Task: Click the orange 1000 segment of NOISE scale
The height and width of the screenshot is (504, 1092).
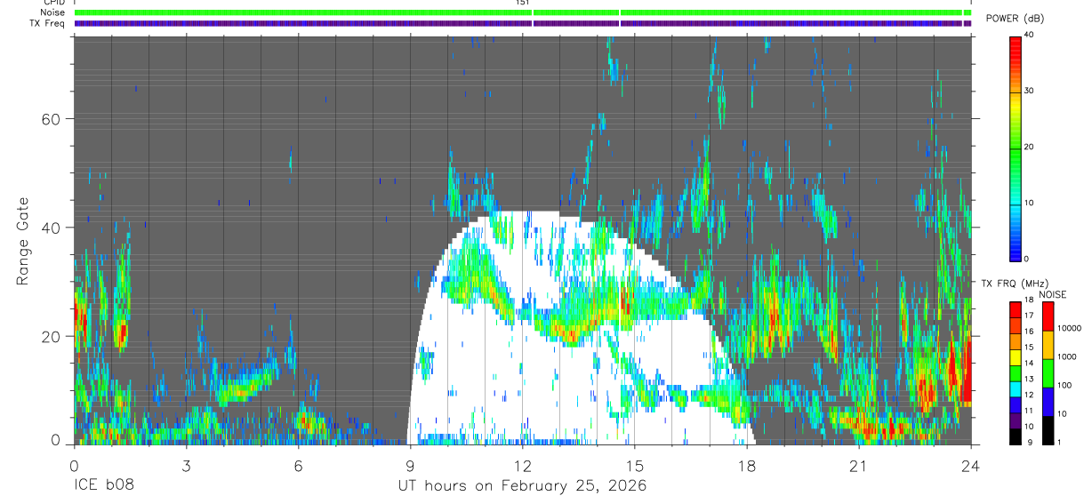Action: 1048,346
